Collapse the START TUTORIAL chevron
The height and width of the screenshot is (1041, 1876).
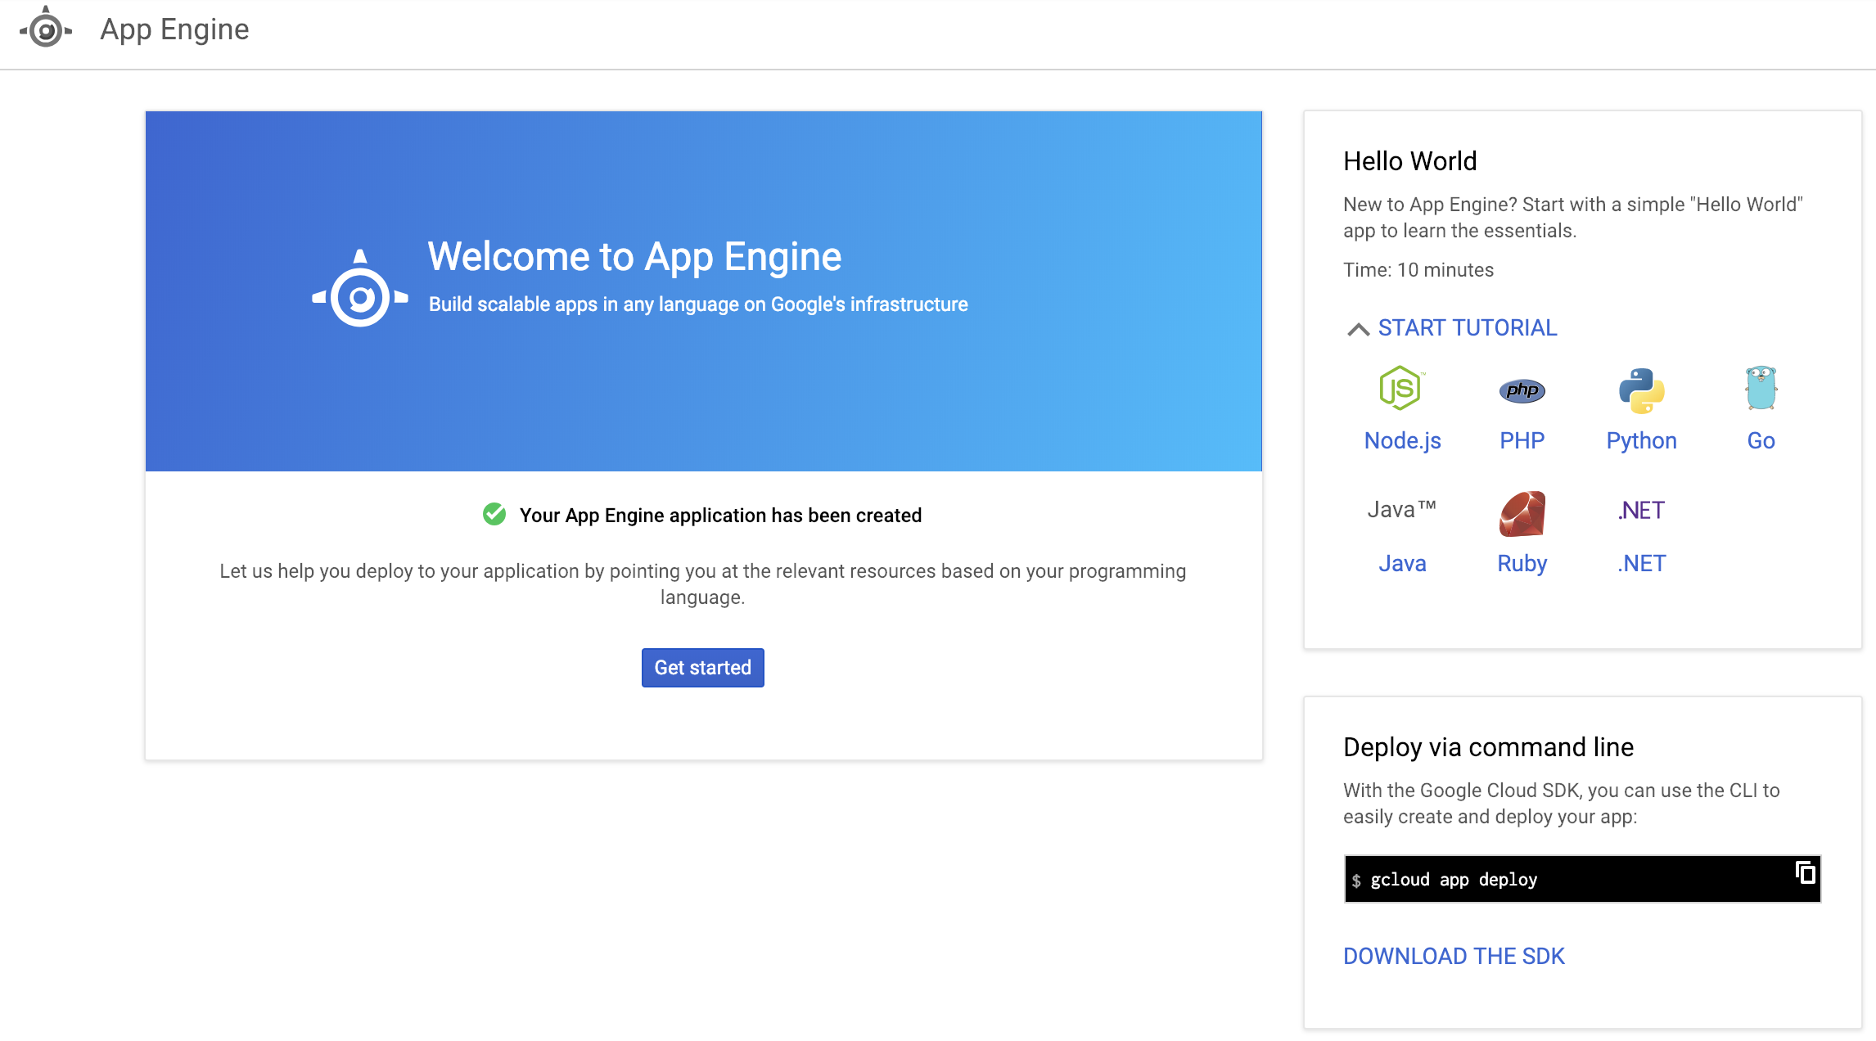[1358, 329]
